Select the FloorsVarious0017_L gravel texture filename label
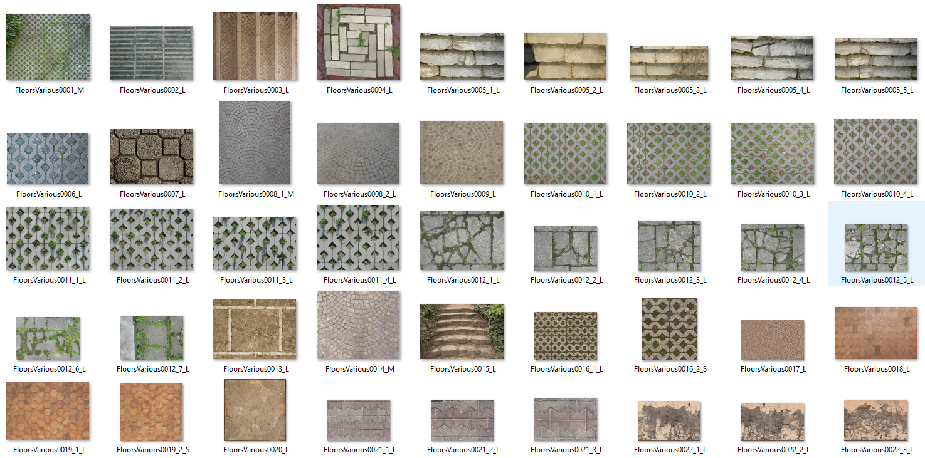The image size is (925, 458). point(772,369)
